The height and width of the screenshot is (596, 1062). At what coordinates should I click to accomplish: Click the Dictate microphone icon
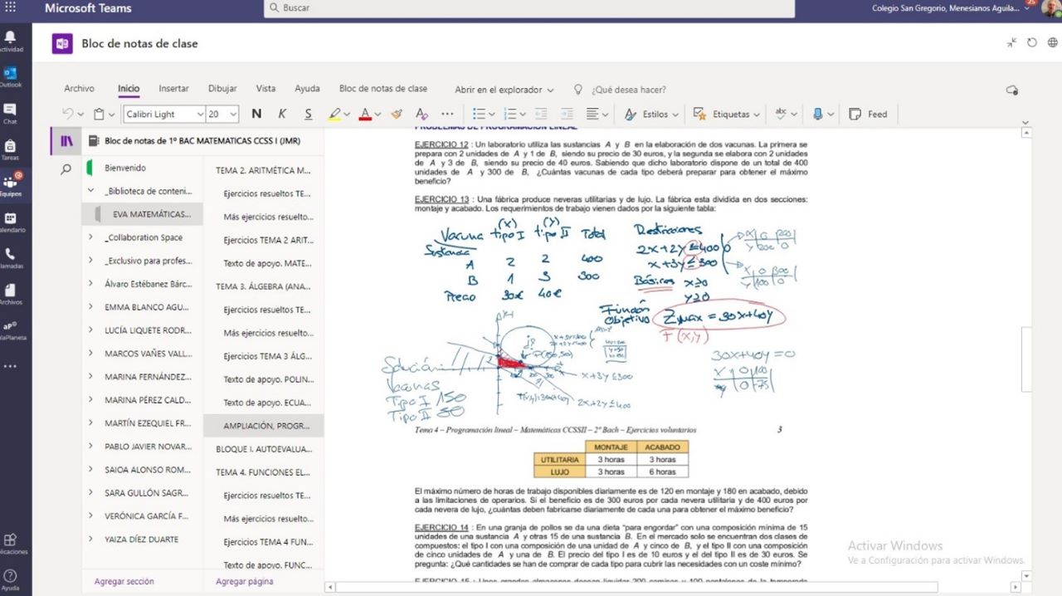pos(818,115)
